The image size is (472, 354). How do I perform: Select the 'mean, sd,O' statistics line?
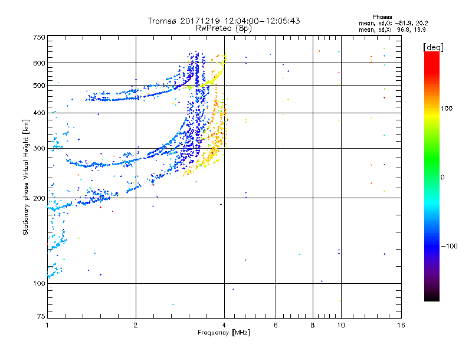click(x=393, y=23)
